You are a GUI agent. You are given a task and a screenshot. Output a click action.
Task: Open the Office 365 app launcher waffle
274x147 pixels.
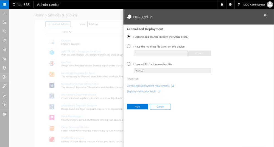(4, 4)
